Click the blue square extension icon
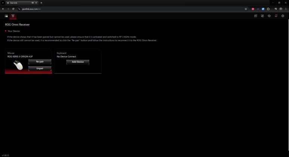The width and height of the screenshot is (289, 157). coord(263,9)
